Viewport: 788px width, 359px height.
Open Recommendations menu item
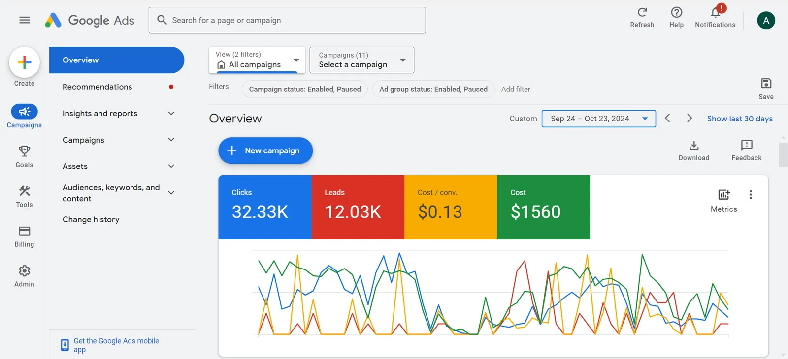(117, 87)
